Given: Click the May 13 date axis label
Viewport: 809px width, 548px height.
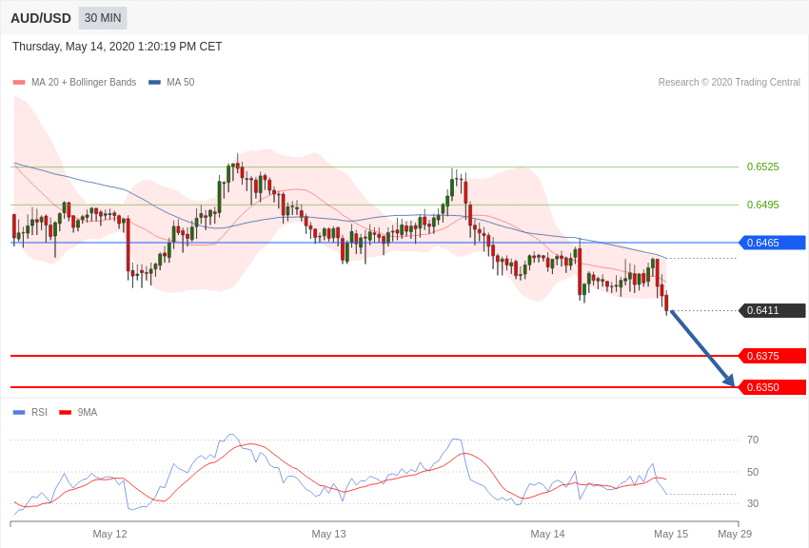Looking at the screenshot, I should point(328,534).
